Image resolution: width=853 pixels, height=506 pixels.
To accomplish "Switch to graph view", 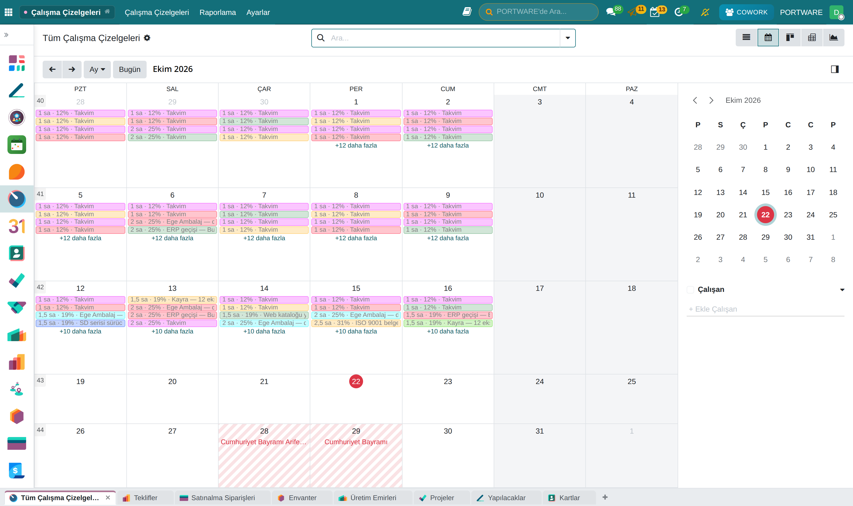I will pyautogui.click(x=834, y=38).
